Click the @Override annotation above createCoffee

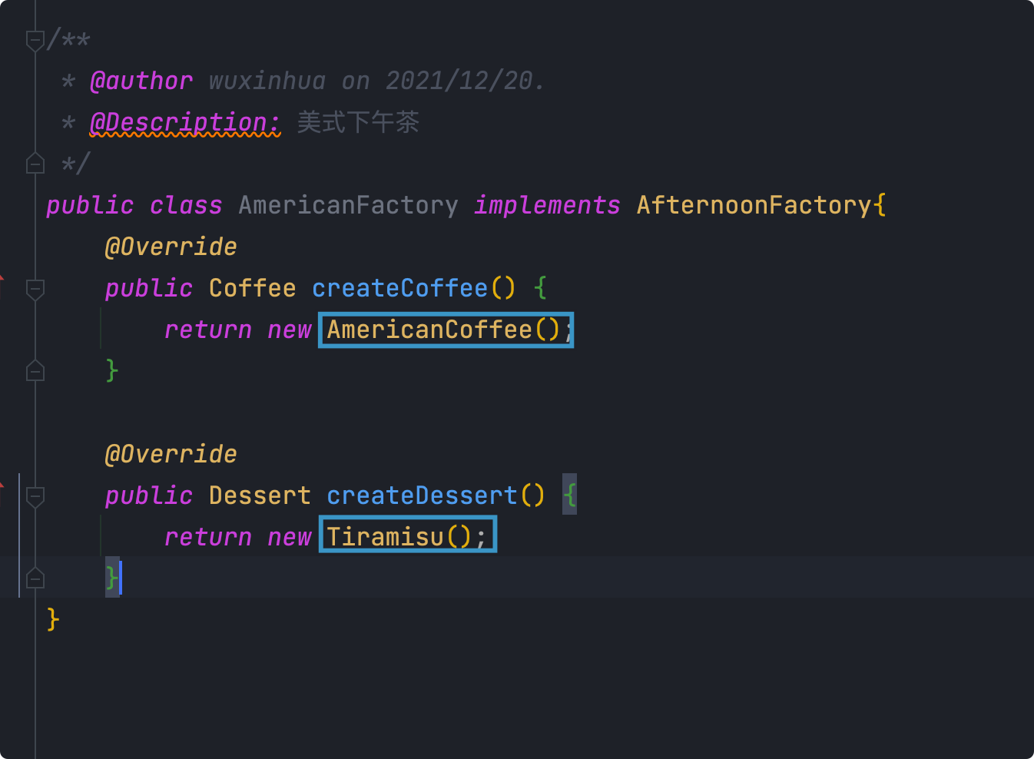click(171, 247)
